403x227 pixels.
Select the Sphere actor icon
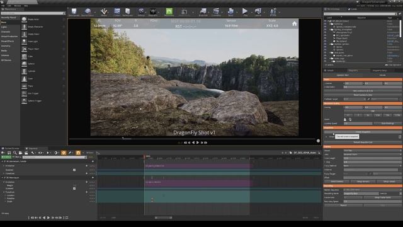click(24, 64)
